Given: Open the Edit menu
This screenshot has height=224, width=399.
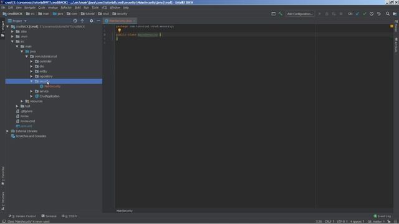Looking at the screenshot, I should (x=11, y=7).
